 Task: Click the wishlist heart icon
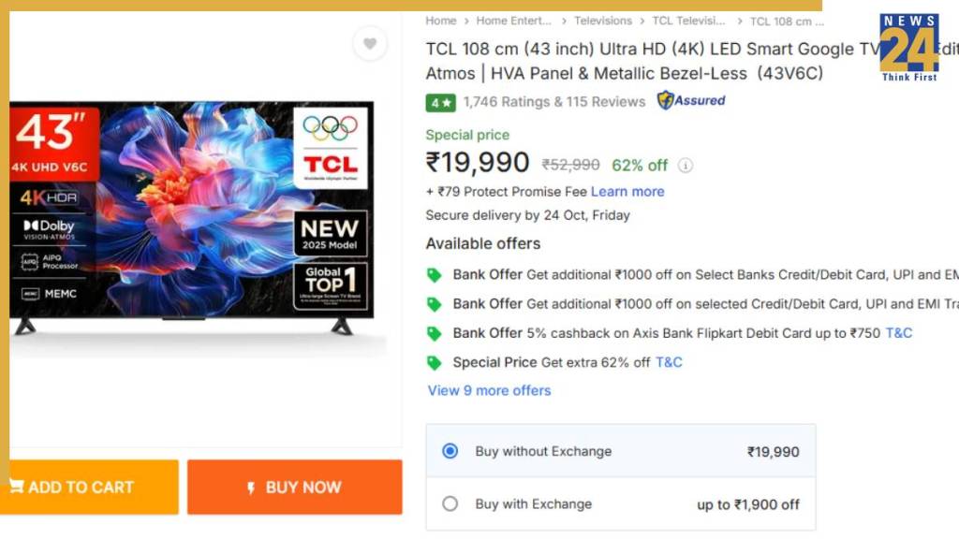370,44
